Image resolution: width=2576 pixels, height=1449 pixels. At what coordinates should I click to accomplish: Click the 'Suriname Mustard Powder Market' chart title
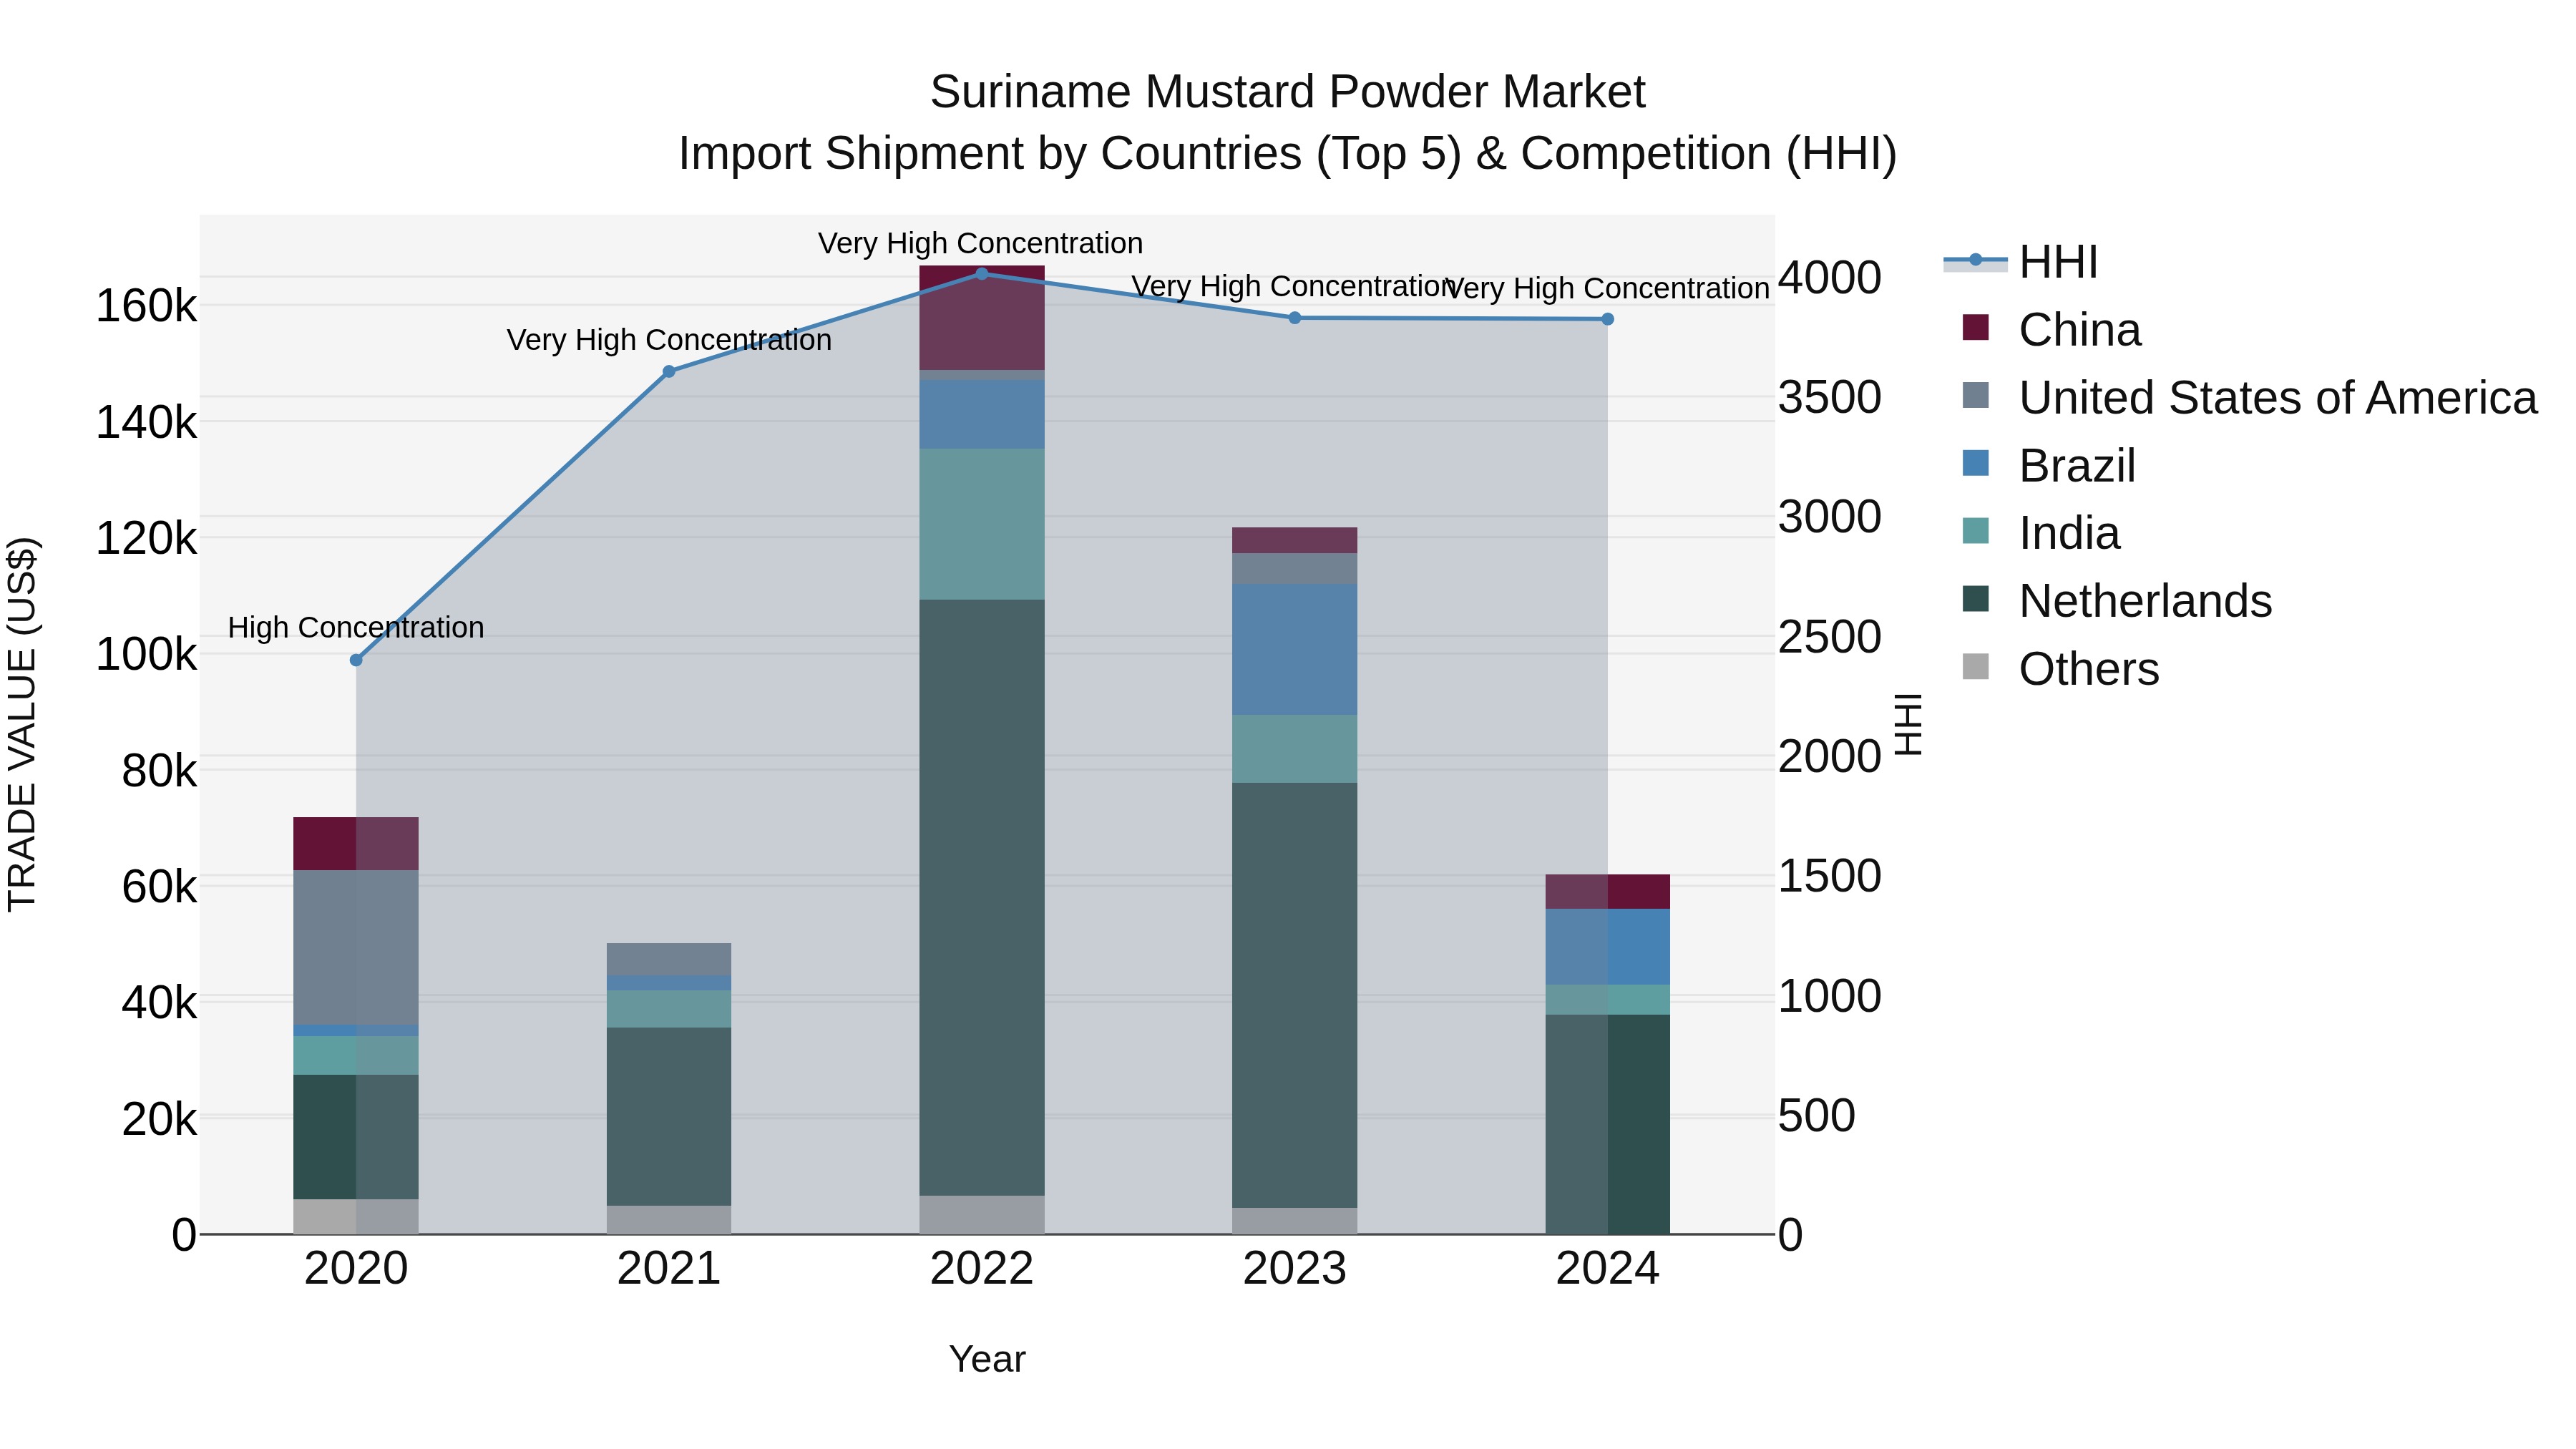[1287, 92]
